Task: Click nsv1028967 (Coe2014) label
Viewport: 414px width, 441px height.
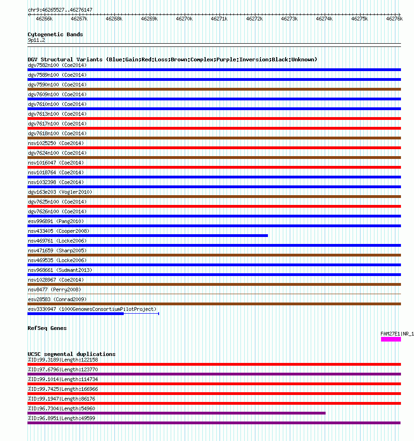Action: 56,280
